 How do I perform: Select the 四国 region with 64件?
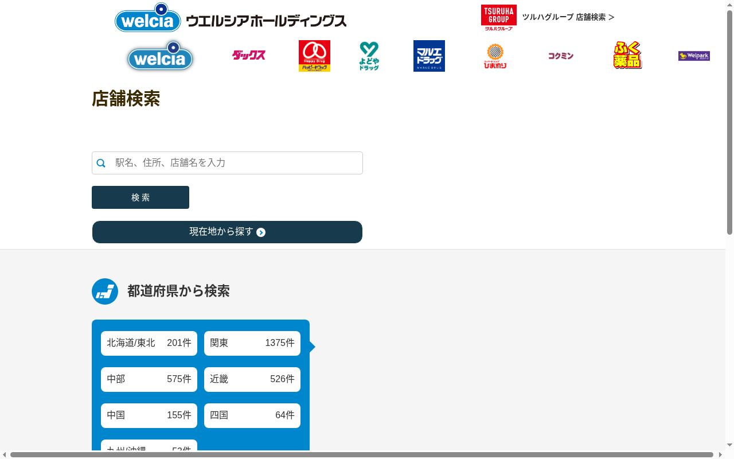[x=252, y=415]
